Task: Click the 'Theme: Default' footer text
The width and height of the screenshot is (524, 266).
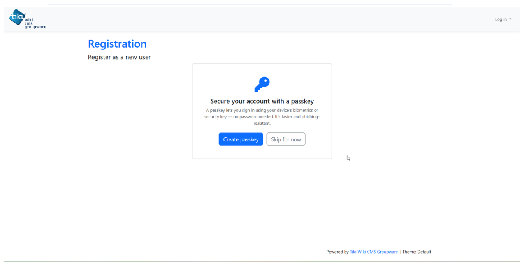Action: coord(417,252)
